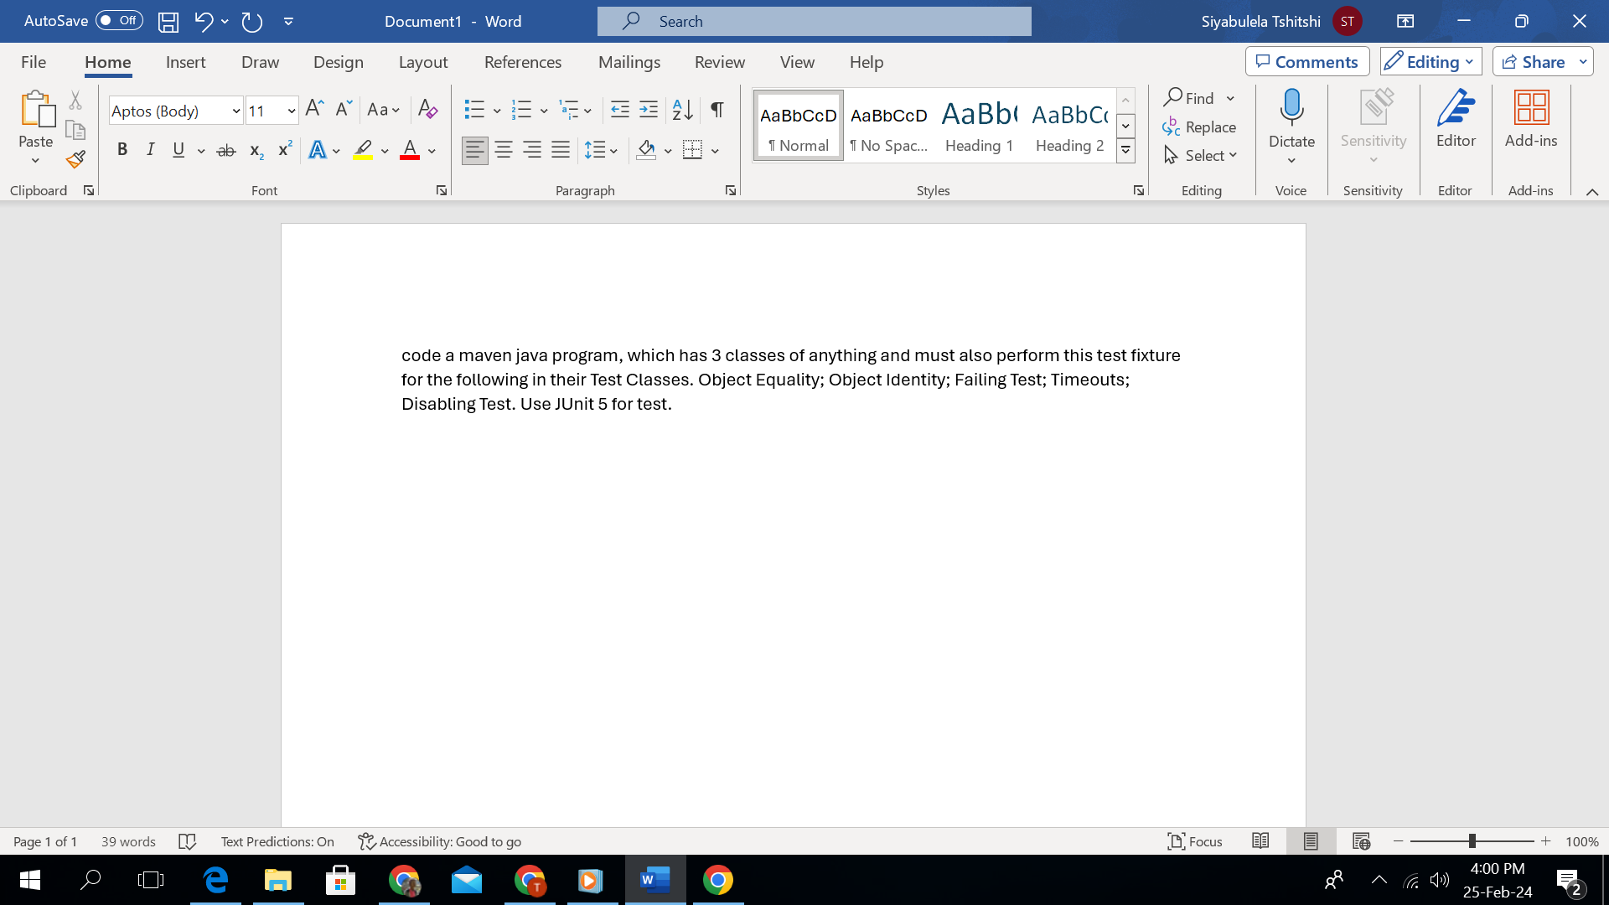This screenshot has height=905, width=1609.
Task: Shrink font size with the smaller A icon
Action: [x=344, y=109]
